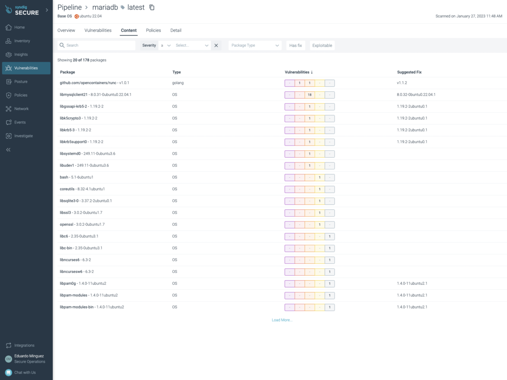Viewport: 507px width, 380px height.
Task: Open the Policies shield icon in sidebar
Action: click(9, 95)
